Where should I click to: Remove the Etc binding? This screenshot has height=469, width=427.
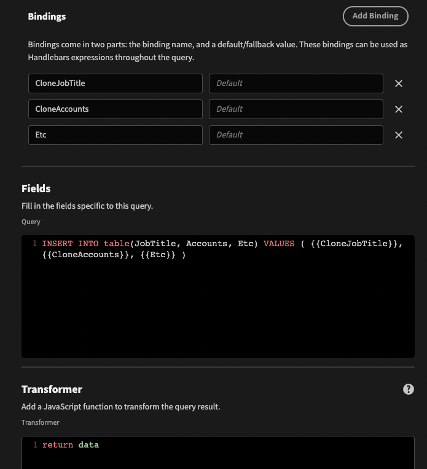pyautogui.click(x=399, y=135)
